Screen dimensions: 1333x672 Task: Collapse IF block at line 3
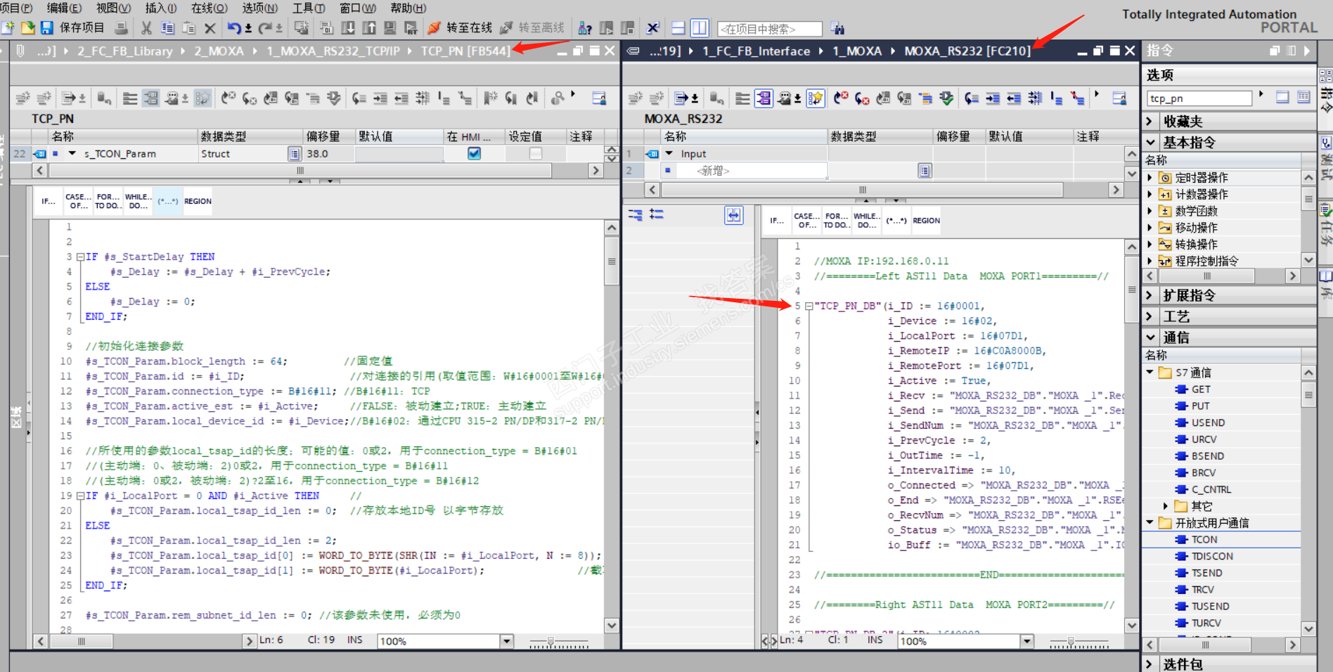tap(80, 257)
